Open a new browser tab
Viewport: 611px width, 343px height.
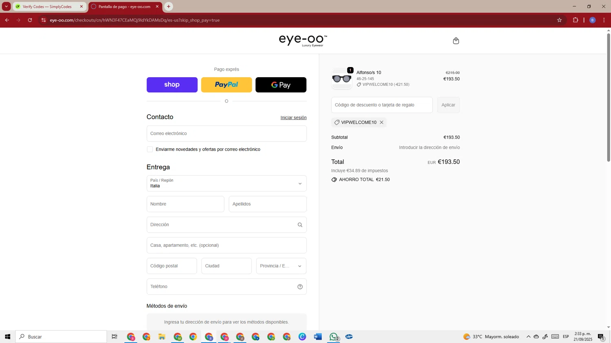169,7
